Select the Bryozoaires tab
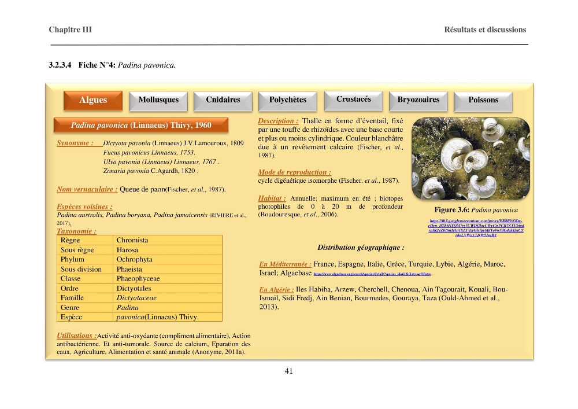The width and height of the screenshot is (578, 409). click(418, 101)
